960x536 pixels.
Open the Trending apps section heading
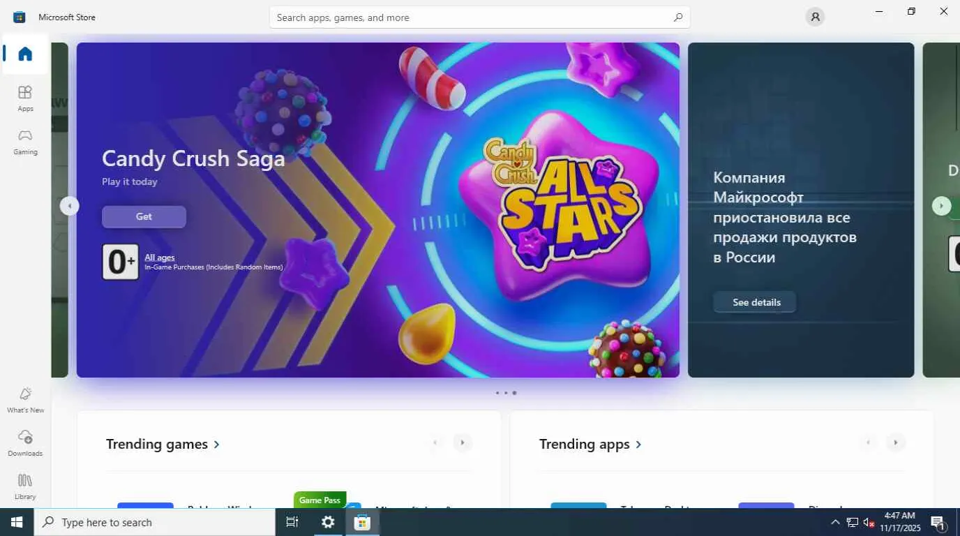click(x=591, y=444)
